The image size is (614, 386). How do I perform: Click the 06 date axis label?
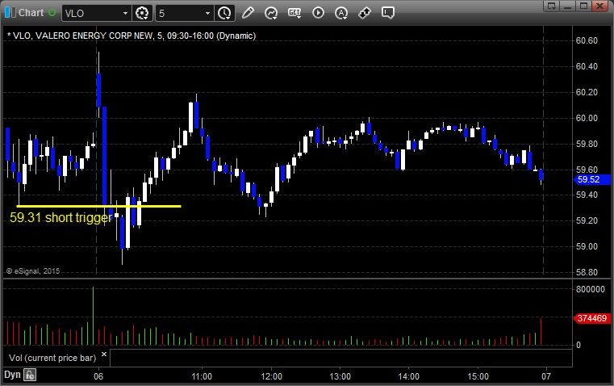click(x=98, y=376)
